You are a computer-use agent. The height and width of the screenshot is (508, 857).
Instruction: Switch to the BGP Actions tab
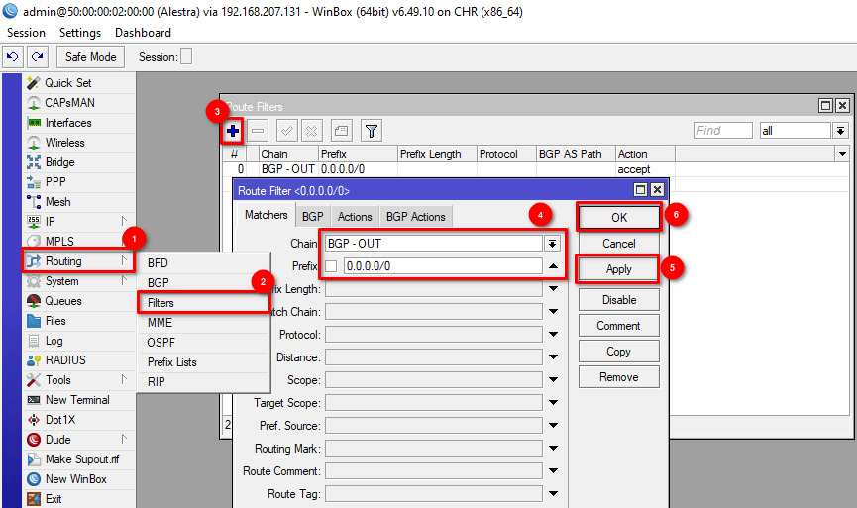(415, 217)
